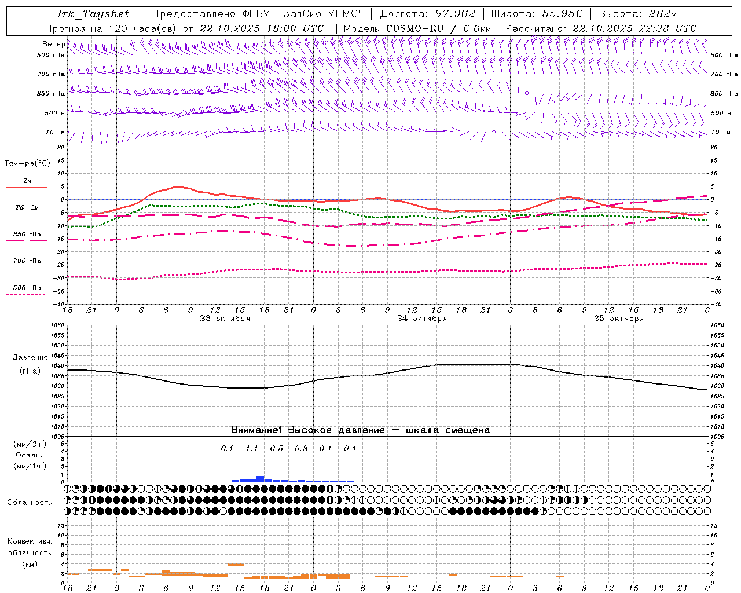The width and height of the screenshot is (741, 593).
Task: Click the Конвективн. облачность label
Action: tap(30, 547)
